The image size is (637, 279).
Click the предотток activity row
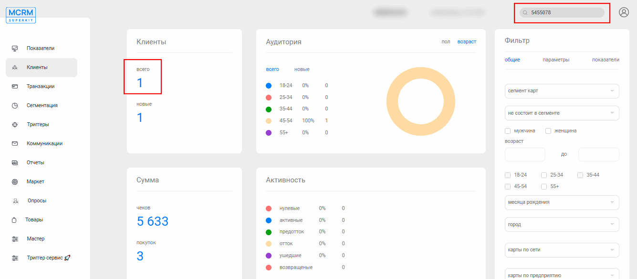pos(305,232)
